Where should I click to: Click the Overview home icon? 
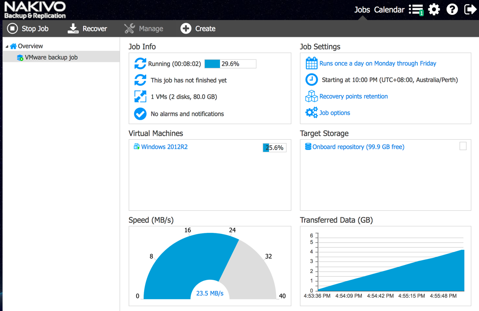[x=13, y=46]
